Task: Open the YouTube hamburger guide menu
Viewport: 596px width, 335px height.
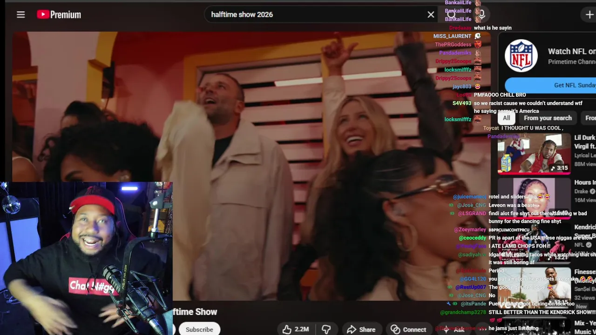Action: point(20,14)
